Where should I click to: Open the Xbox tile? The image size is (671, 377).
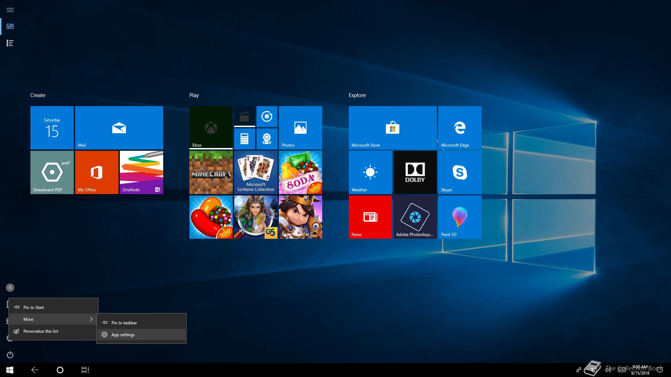pos(211,128)
